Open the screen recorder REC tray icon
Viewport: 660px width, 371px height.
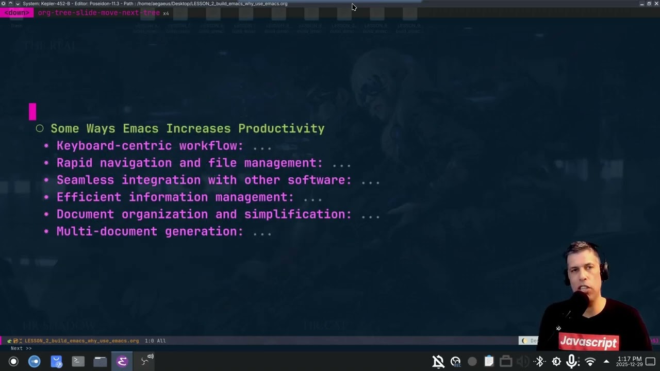pyautogui.click(x=455, y=362)
